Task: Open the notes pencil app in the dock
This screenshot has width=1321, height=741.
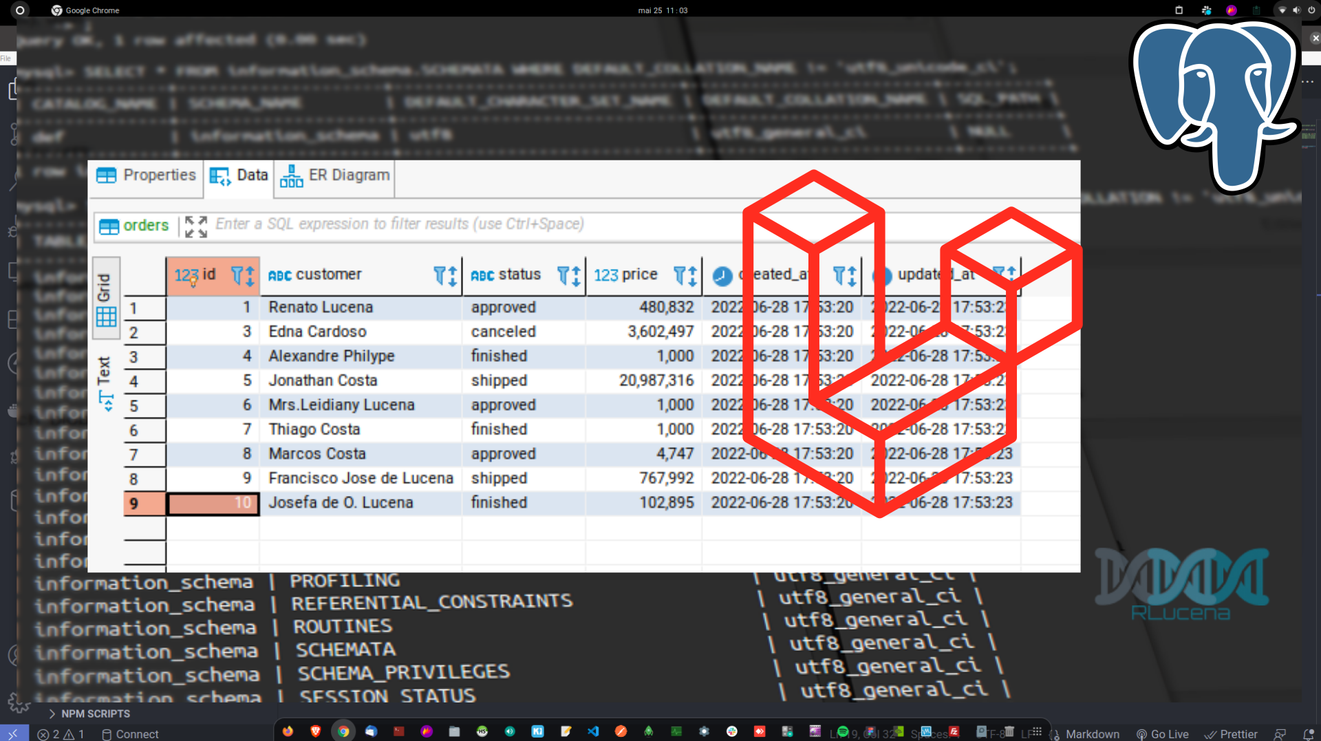Action: pyautogui.click(x=566, y=731)
